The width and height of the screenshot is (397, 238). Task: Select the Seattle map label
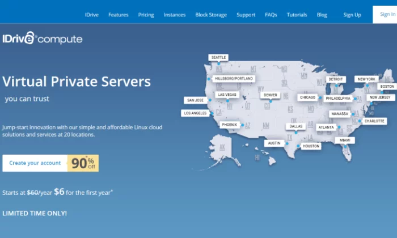coord(218,57)
